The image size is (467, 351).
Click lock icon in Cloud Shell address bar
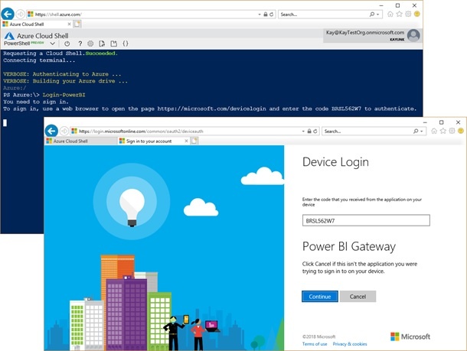pyautogui.click(x=266, y=15)
